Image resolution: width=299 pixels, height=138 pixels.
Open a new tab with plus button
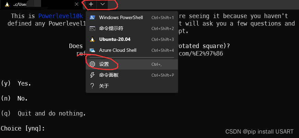pos(91,4)
